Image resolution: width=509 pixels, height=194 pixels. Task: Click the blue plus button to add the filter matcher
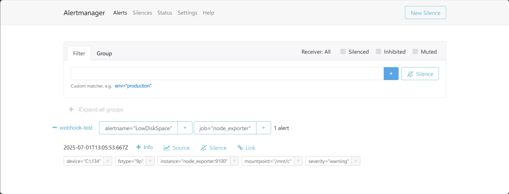[391, 73]
